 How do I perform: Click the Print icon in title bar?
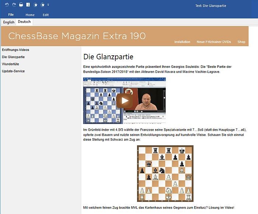[x=21, y=5]
